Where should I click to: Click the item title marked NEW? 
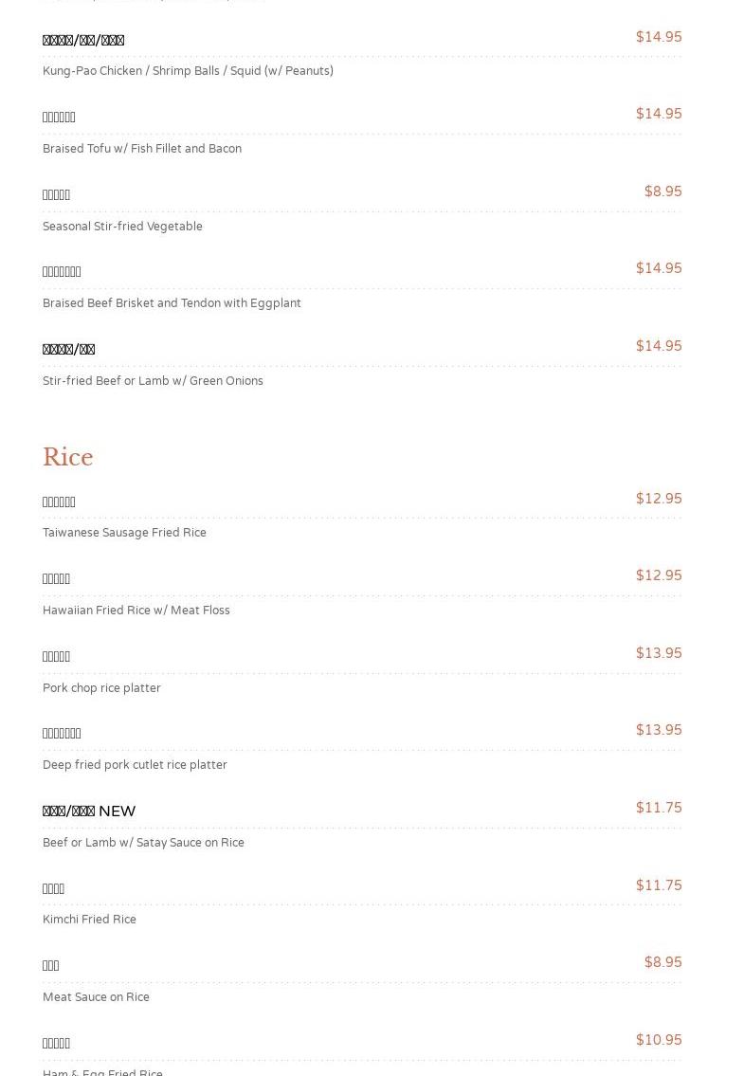tap(89, 812)
